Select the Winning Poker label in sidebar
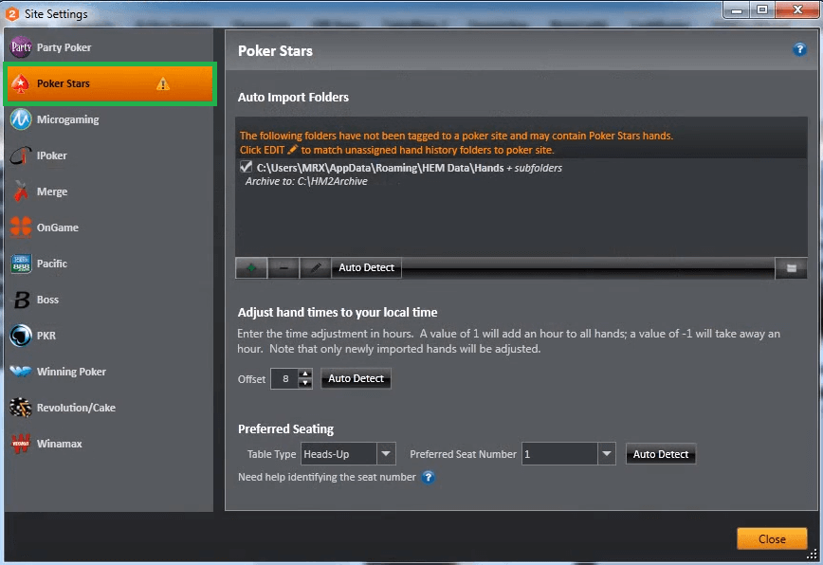Viewport: 823px width, 565px height. pos(71,372)
